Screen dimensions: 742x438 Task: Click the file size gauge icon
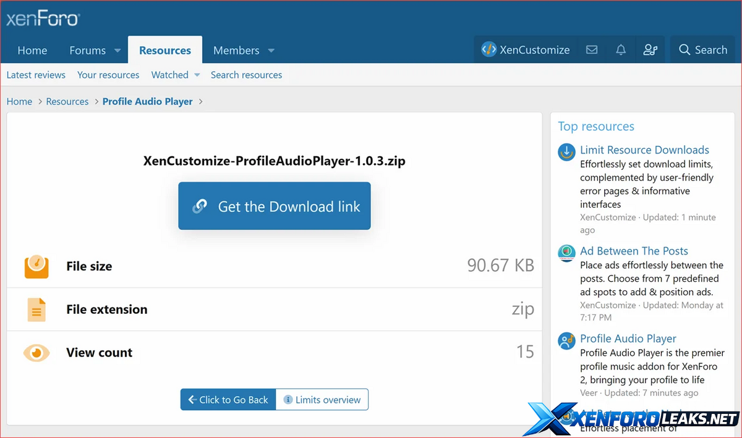pos(36,266)
